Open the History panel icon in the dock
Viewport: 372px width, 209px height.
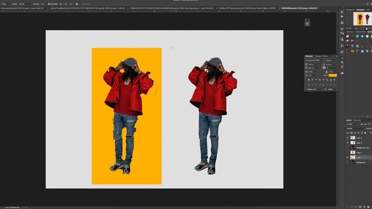[x=342, y=12]
